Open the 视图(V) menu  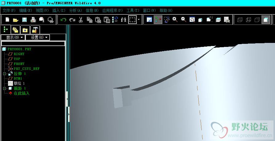(42, 10)
